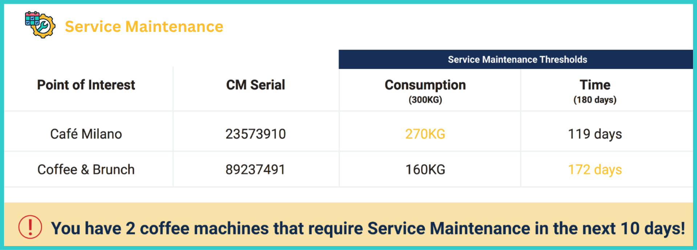Open the Café Milano row
This screenshot has width=697, height=250.
pos(86,134)
